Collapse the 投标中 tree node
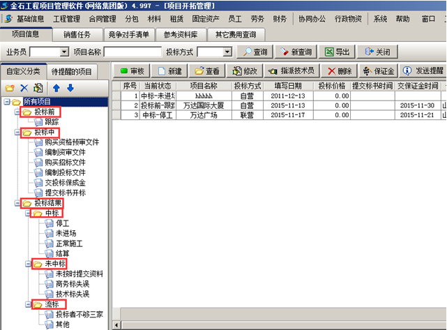 17,132
